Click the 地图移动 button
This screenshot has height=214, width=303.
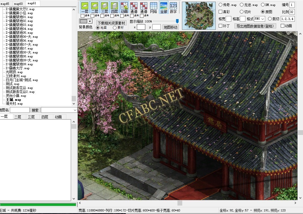pos(171,27)
